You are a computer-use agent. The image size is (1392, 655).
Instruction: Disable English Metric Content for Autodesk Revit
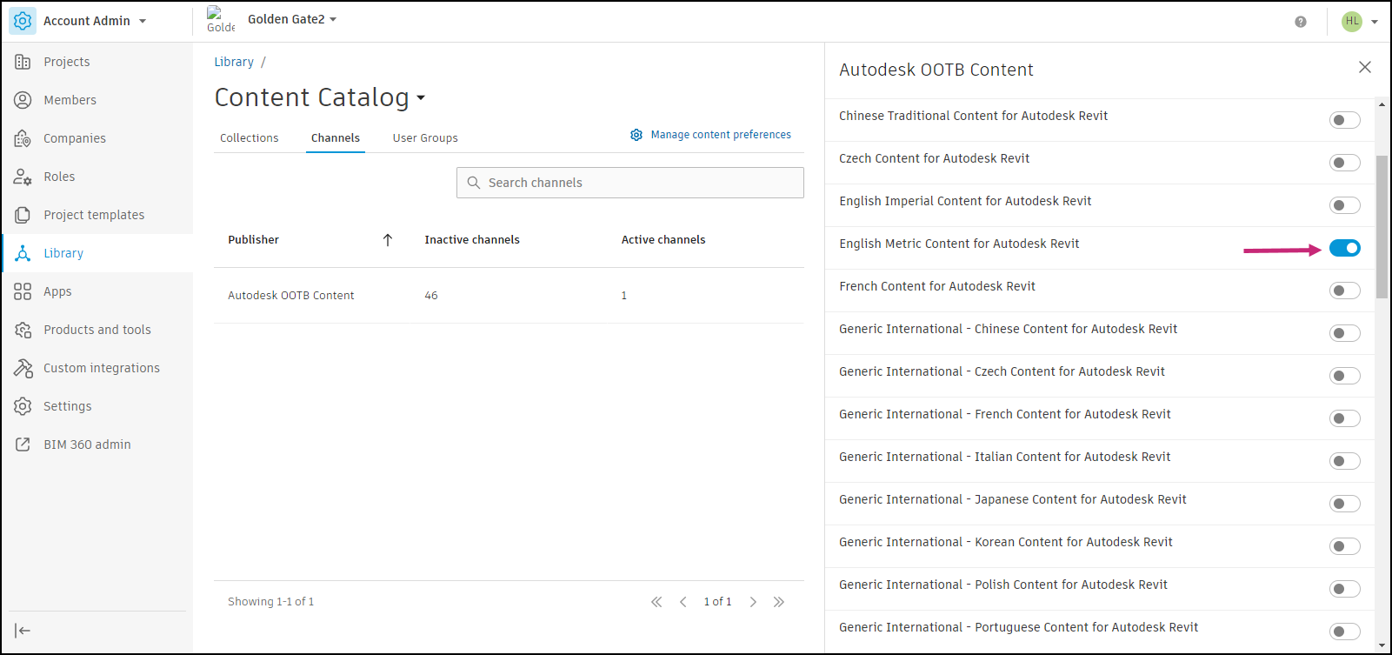(x=1344, y=249)
